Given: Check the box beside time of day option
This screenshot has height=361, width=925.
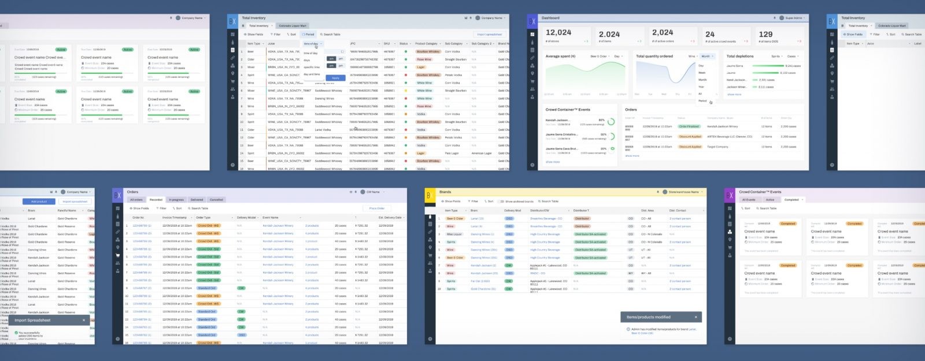Looking at the screenshot, I should (x=342, y=52).
